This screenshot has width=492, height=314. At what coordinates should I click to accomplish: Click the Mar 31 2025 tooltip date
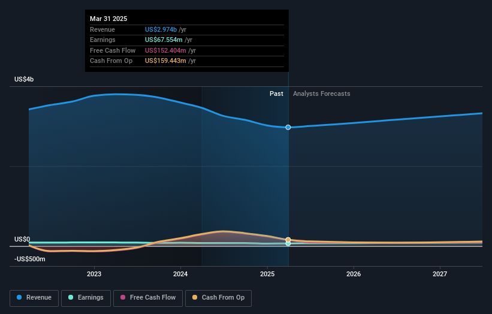click(x=108, y=19)
